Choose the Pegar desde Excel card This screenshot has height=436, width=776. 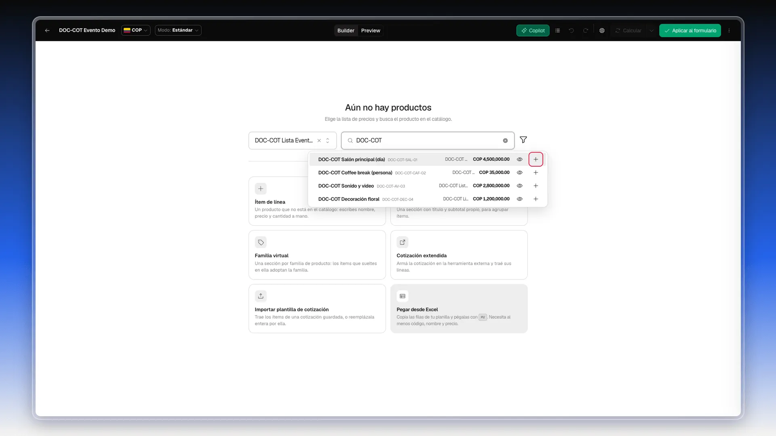click(459, 308)
